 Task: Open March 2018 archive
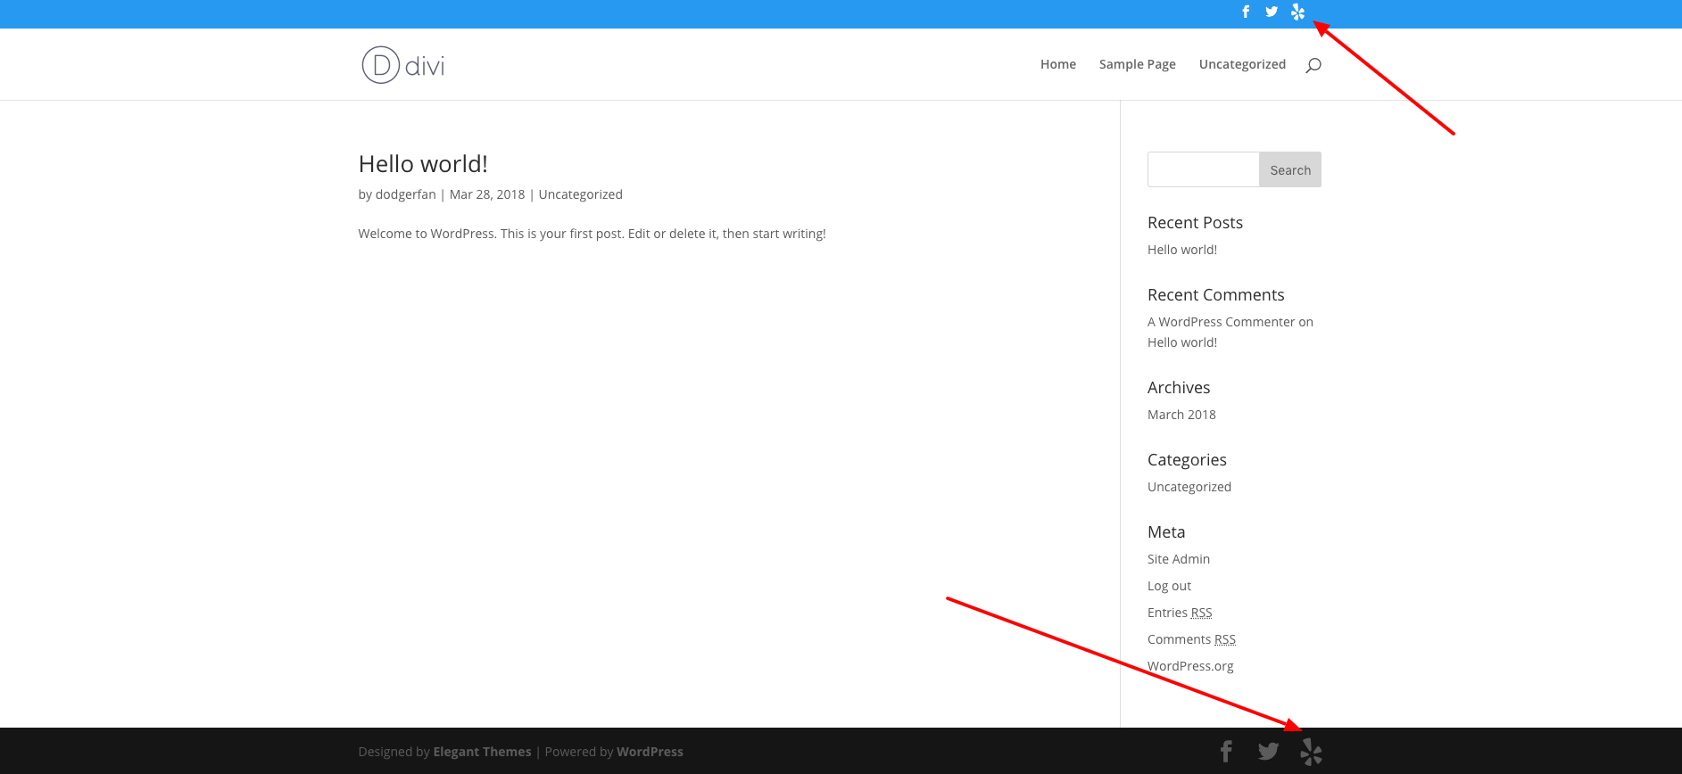coord(1181,415)
